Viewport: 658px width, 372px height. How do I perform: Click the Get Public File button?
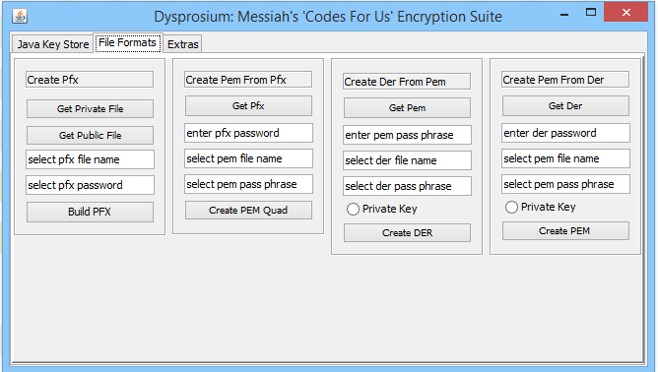point(90,135)
